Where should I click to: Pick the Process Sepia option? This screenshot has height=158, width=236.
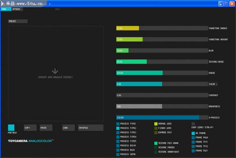coord(118,154)
